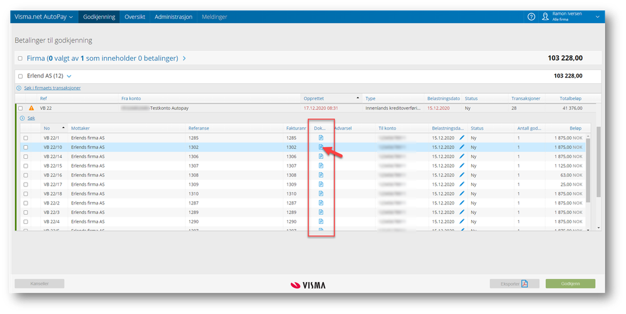
Task: Edit debit date pencil for VB 22/1
Action: [462, 138]
